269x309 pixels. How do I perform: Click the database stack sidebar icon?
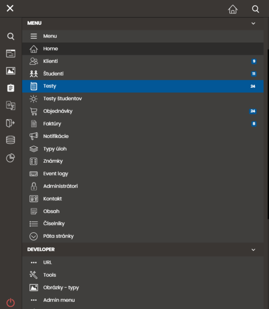click(x=10, y=140)
